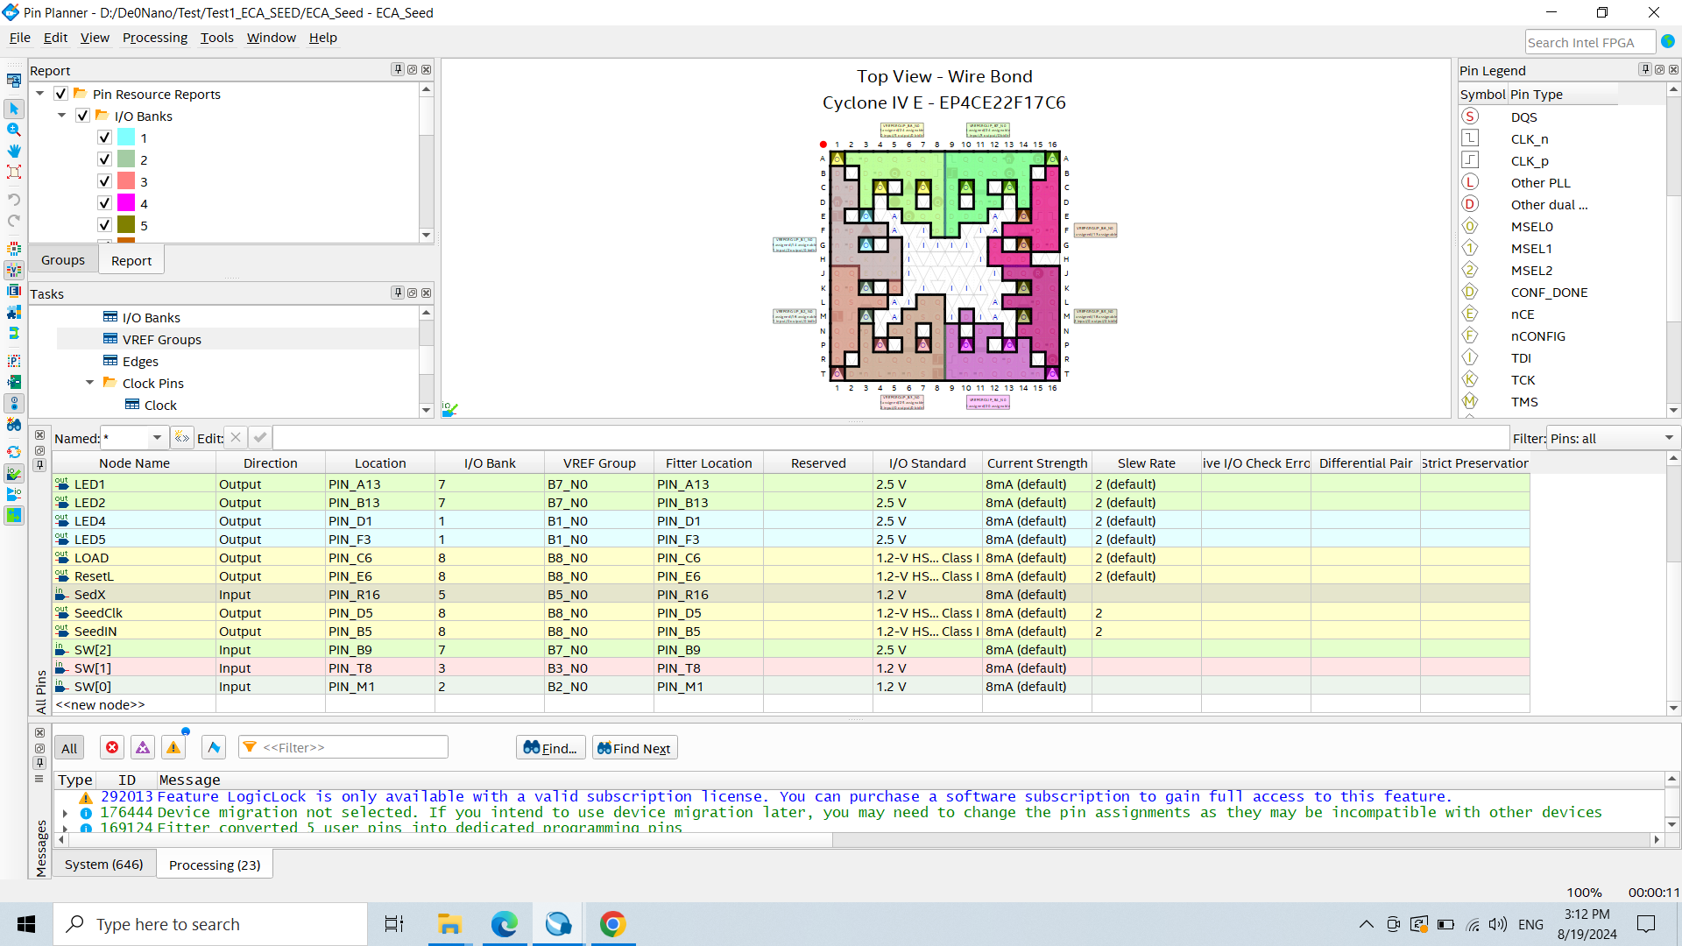Open the Tools menu
The height and width of the screenshot is (946, 1682).
click(x=216, y=38)
